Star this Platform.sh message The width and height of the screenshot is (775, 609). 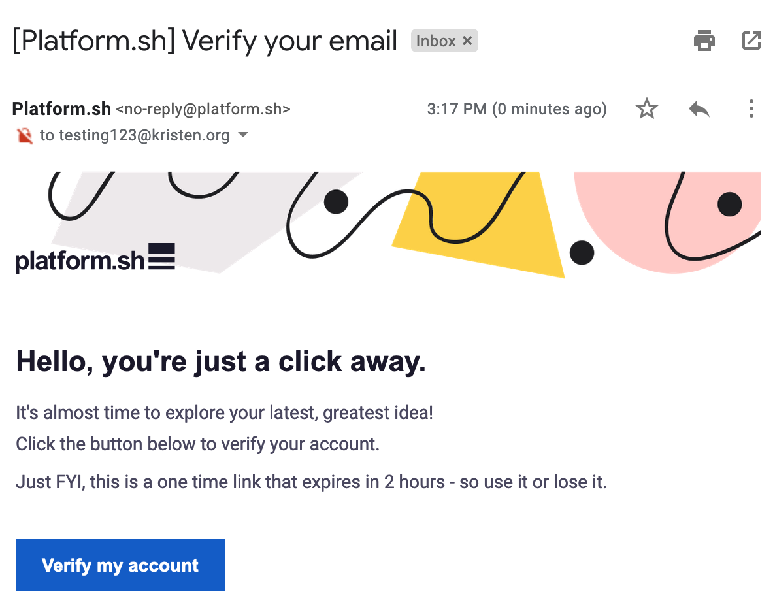pyautogui.click(x=646, y=108)
